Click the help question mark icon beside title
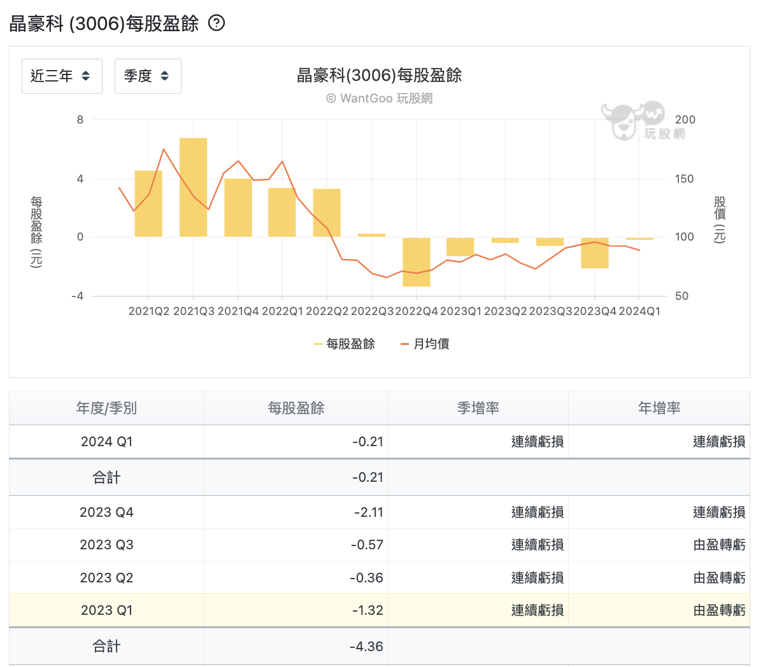 (217, 23)
